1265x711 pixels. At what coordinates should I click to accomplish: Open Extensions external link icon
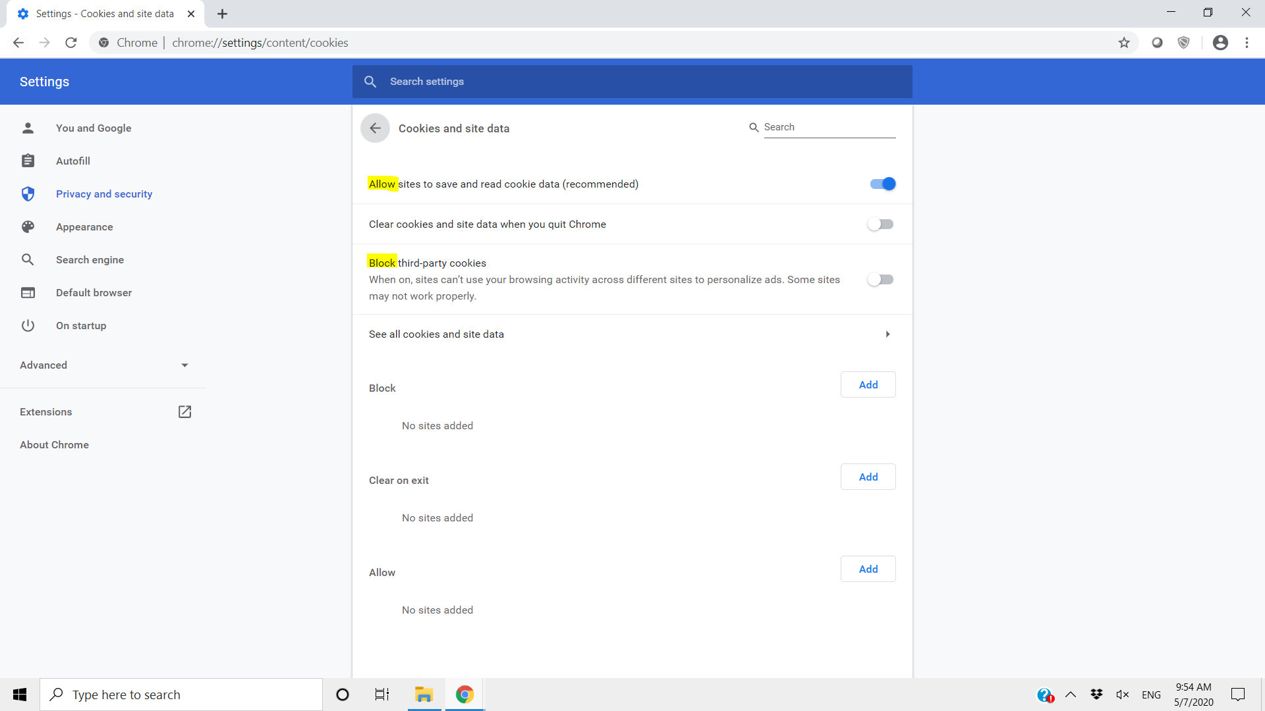(184, 411)
